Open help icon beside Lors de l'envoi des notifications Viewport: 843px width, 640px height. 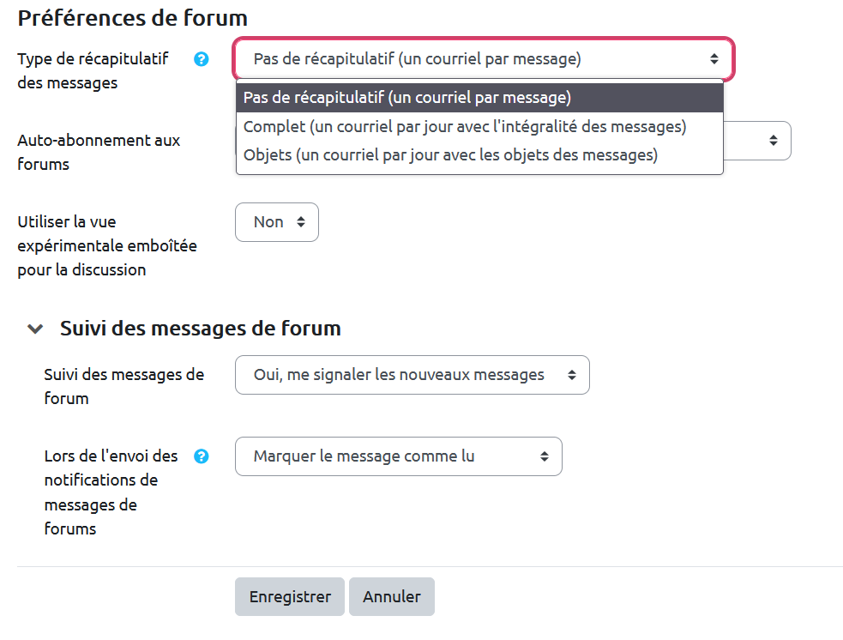pyautogui.click(x=202, y=456)
